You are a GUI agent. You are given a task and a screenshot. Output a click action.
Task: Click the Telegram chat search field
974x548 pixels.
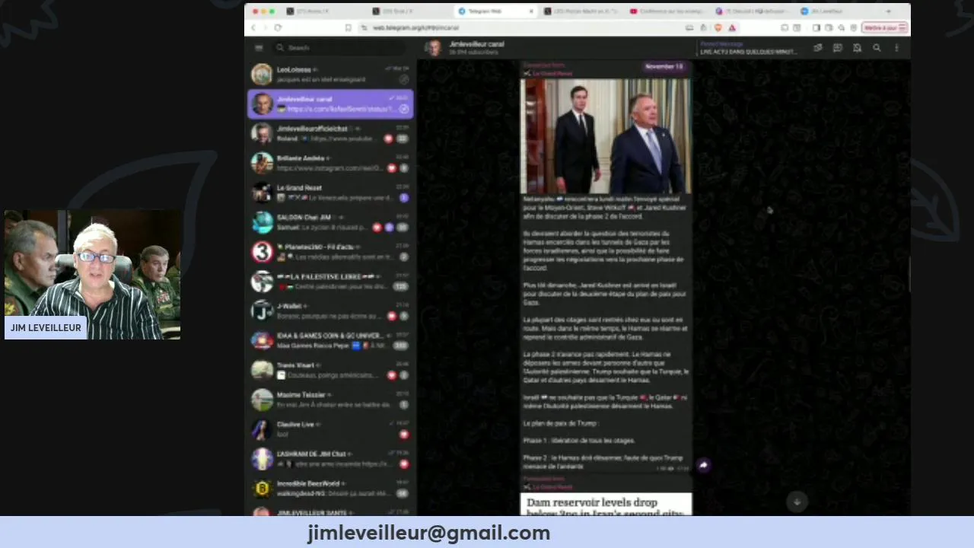click(x=339, y=47)
